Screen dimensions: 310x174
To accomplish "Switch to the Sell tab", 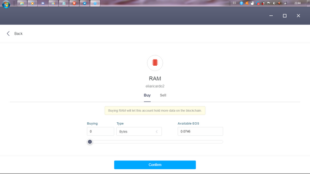I will (x=163, y=95).
